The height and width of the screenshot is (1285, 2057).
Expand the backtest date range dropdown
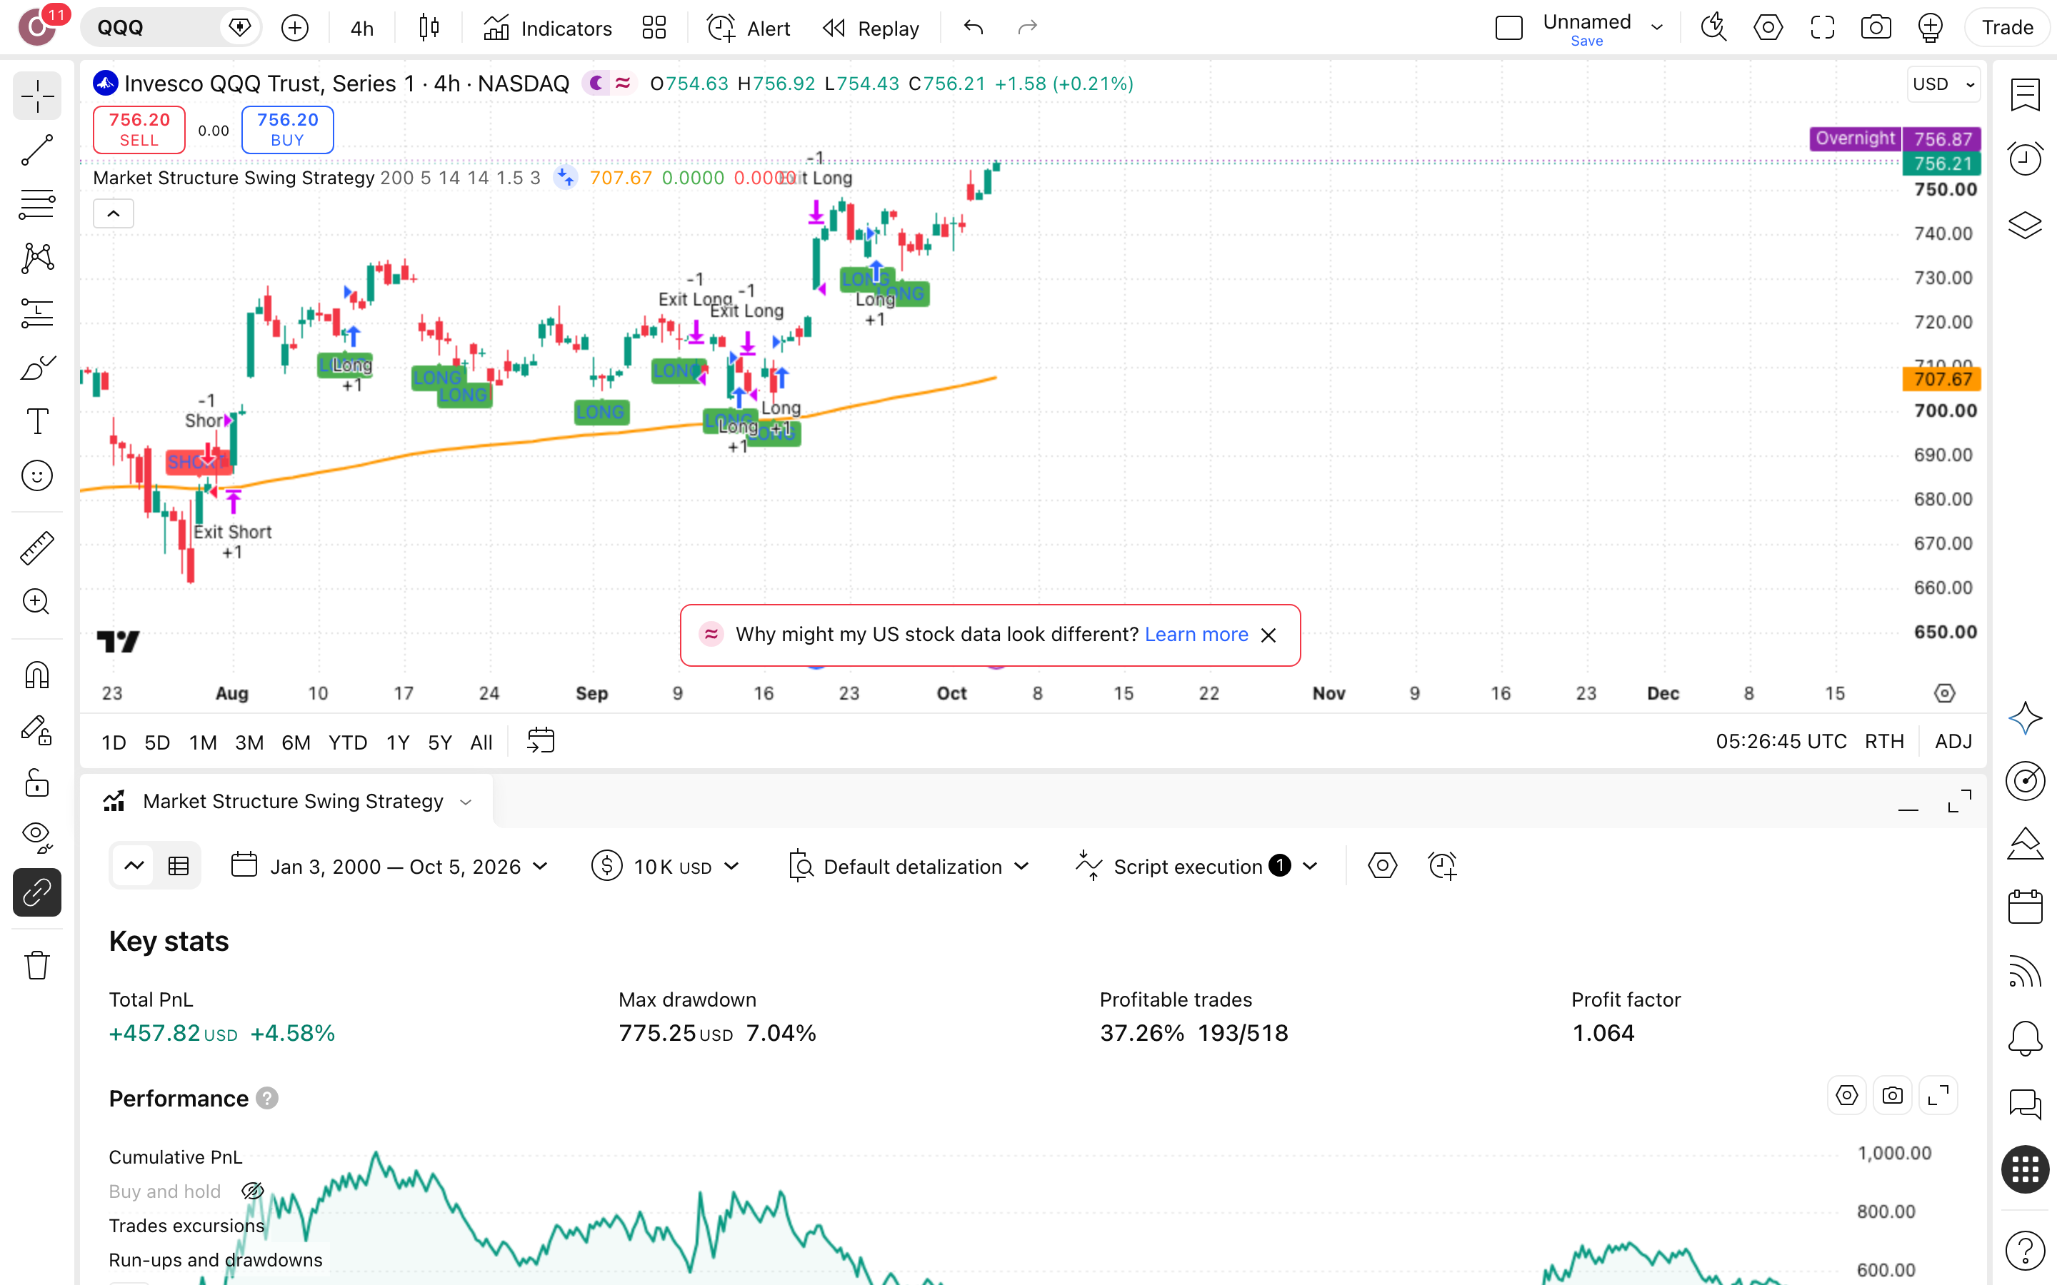(389, 866)
